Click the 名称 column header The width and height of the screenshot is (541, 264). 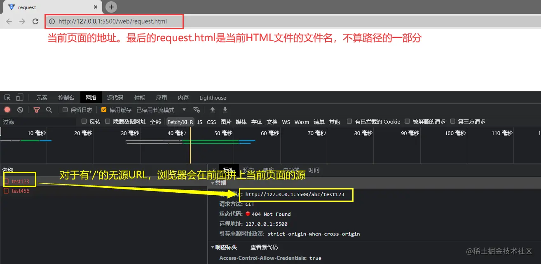(8, 170)
